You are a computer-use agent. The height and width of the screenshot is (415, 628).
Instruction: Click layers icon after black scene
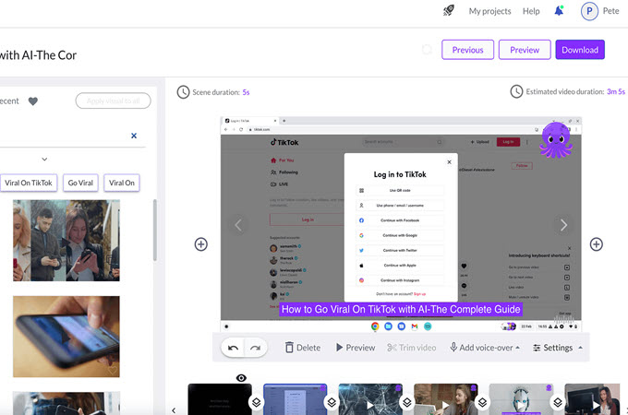click(257, 402)
